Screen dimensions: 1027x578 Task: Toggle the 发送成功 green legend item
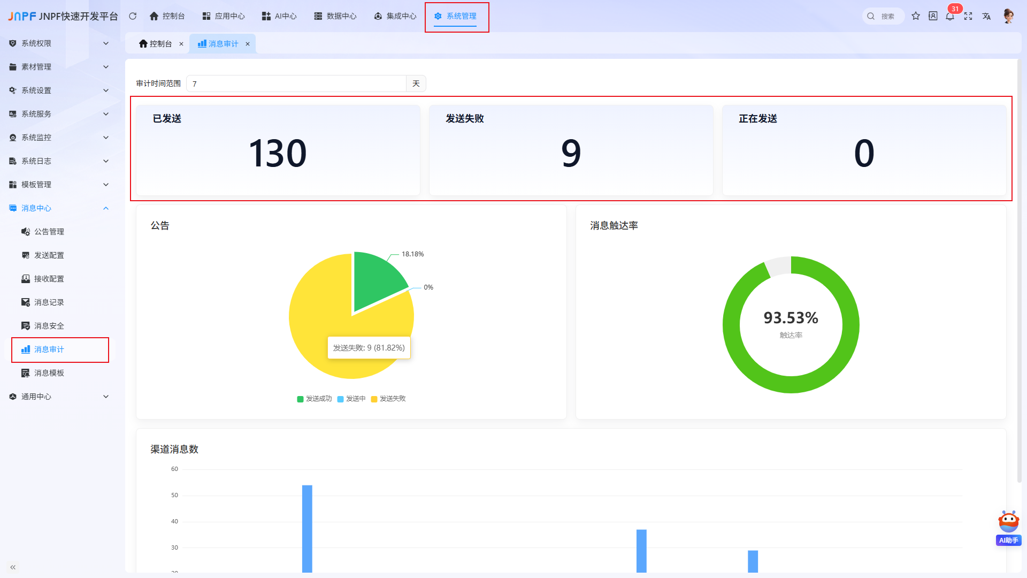point(315,399)
